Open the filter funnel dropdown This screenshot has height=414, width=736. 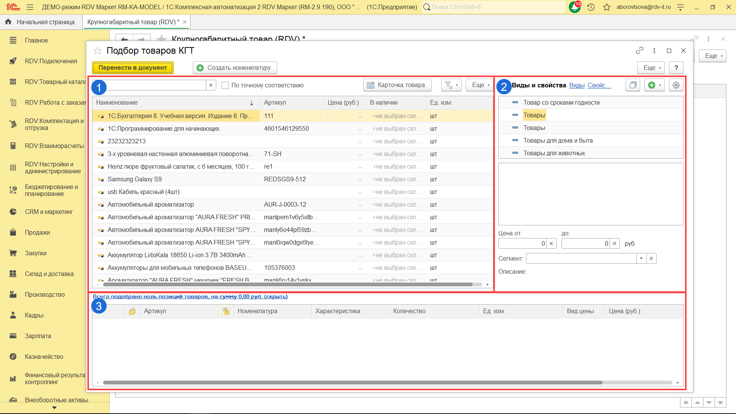point(451,85)
